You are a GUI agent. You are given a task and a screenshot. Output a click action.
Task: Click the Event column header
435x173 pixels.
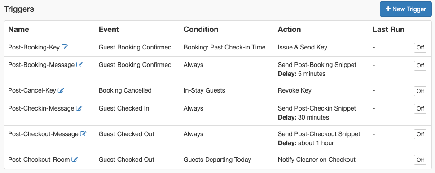[x=109, y=30]
